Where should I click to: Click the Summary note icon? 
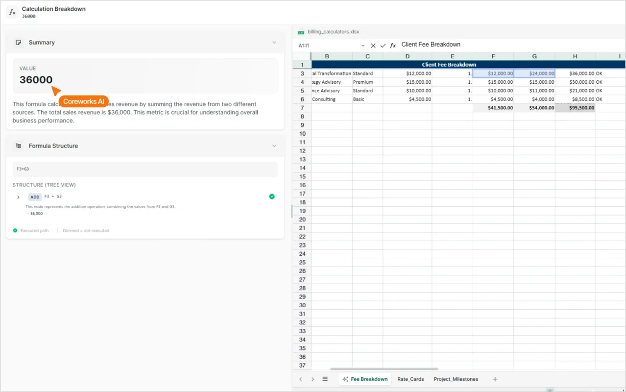point(19,43)
